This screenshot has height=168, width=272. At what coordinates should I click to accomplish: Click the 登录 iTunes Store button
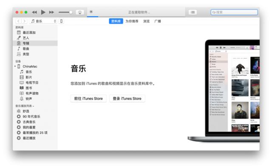click(127, 99)
